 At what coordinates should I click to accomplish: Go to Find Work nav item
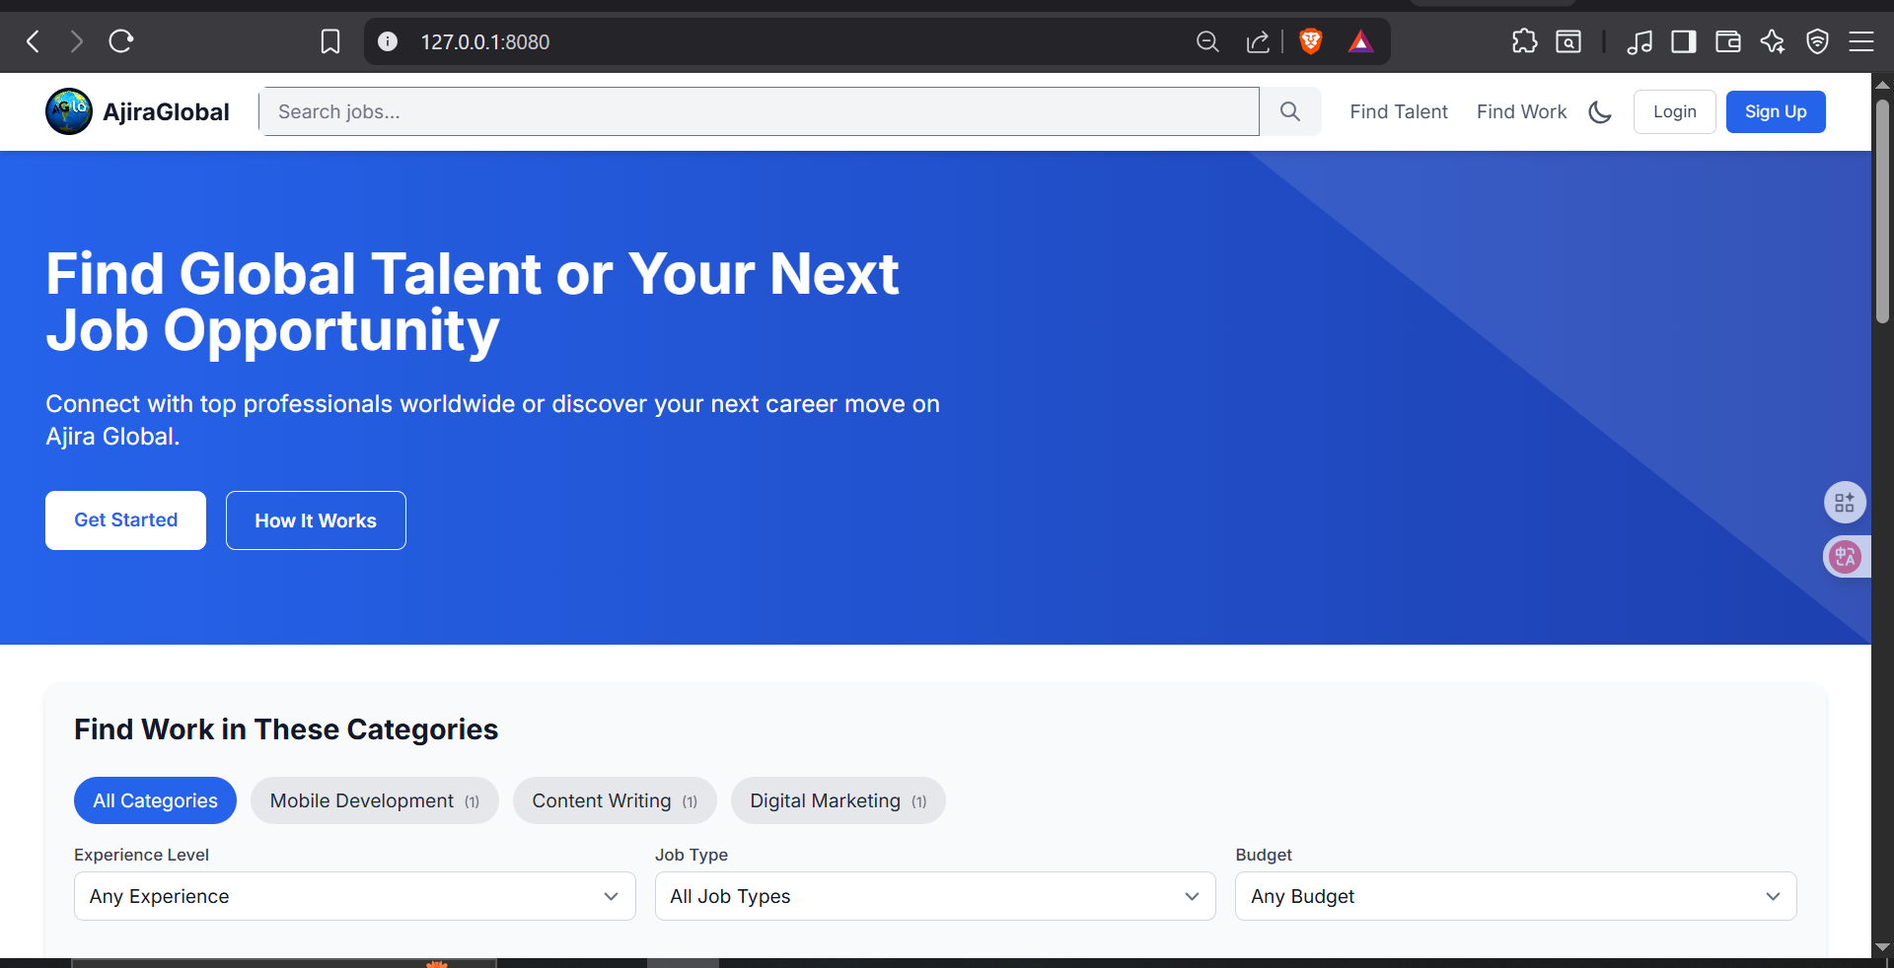point(1521,111)
